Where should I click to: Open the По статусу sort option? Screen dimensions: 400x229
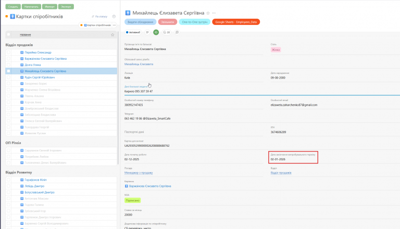point(99,17)
